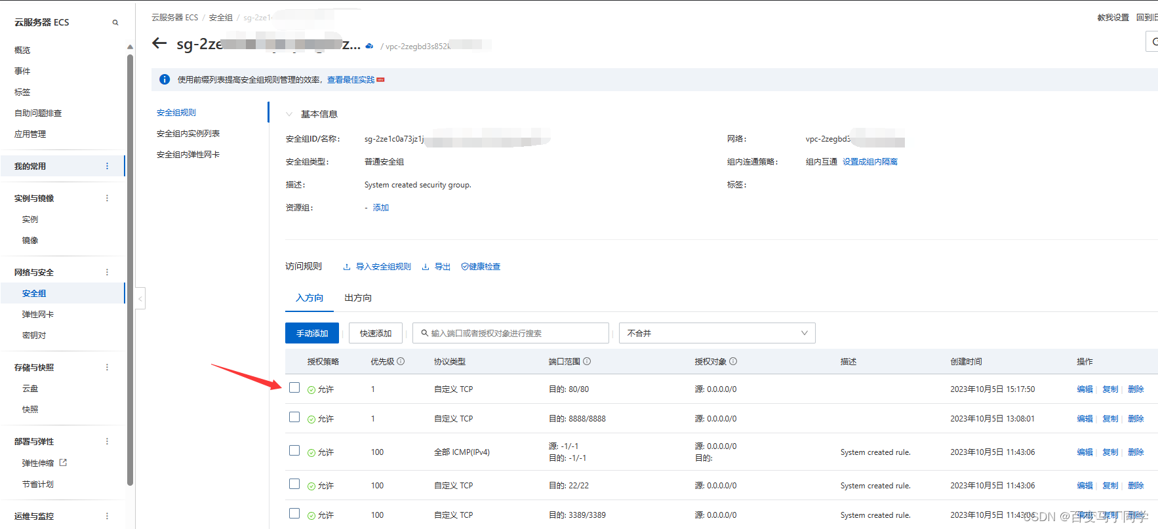Open the 安全组内实例列表 side tab

tap(188, 134)
